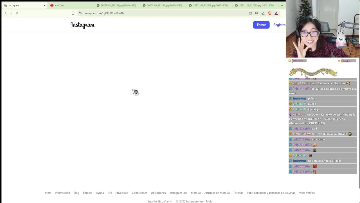Viewport: 360px width, 203px height.
Task: Click the golden dragon overlay graphic
Action: [313, 72]
